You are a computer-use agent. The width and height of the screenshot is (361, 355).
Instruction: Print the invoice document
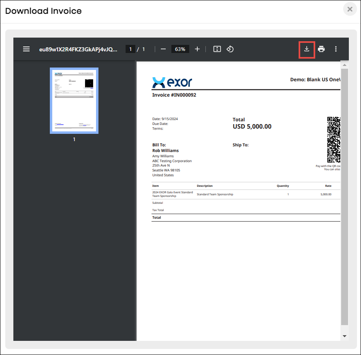pos(321,49)
